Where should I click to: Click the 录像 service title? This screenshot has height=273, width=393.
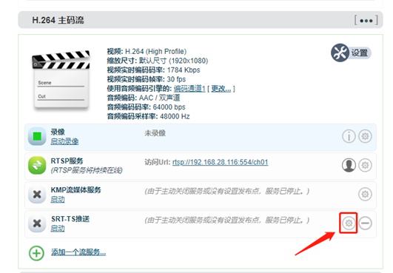pyautogui.click(x=58, y=132)
